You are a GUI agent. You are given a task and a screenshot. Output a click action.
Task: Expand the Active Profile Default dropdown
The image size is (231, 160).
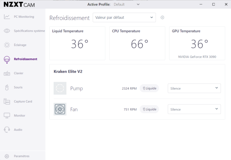[x=127, y=4]
